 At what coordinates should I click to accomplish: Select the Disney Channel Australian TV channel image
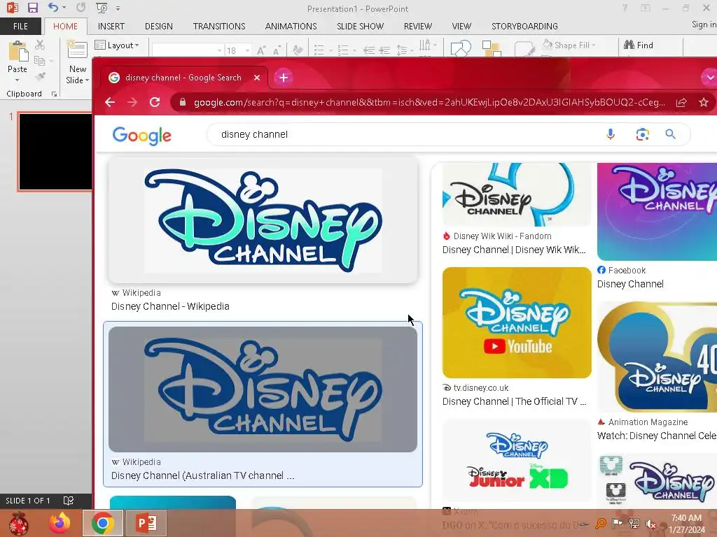click(x=263, y=389)
